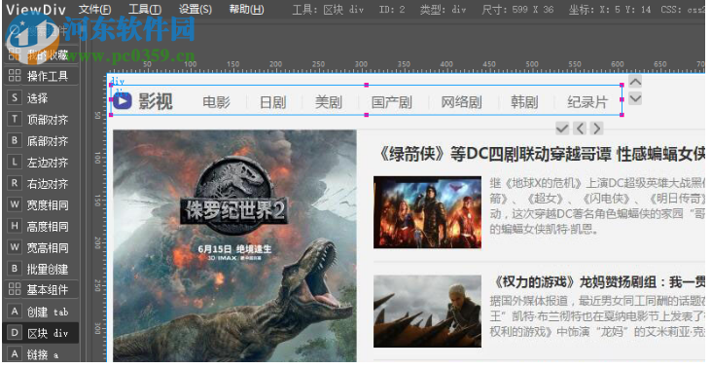Open the 文件(F) menu
The image size is (711, 368).
coord(94,9)
